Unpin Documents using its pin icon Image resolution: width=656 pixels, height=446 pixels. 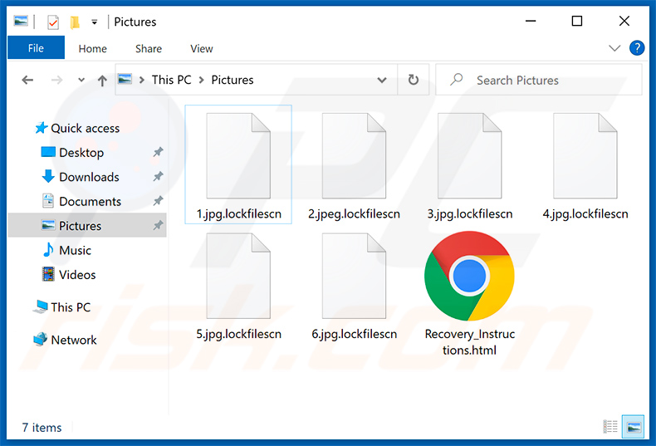coord(158,201)
